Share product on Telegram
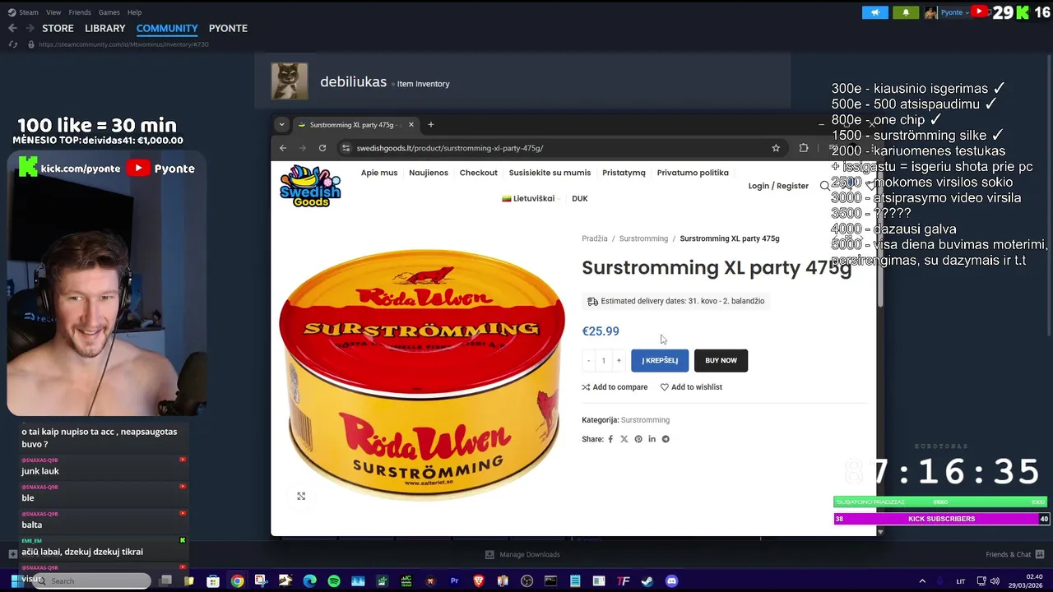 tap(666, 439)
